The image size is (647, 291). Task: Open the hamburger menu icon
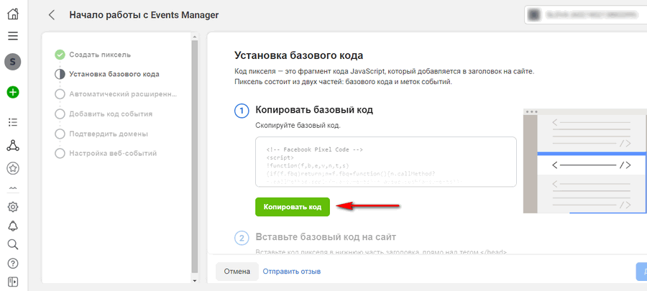click(x=13, y=36)
